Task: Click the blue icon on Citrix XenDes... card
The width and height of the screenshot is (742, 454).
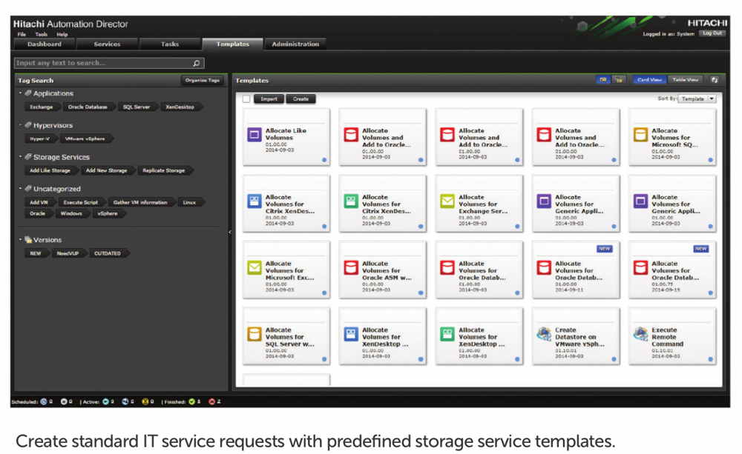Action: [254, 201]
